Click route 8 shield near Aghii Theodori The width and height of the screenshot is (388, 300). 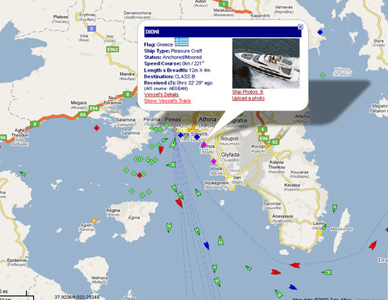[34, 124]
